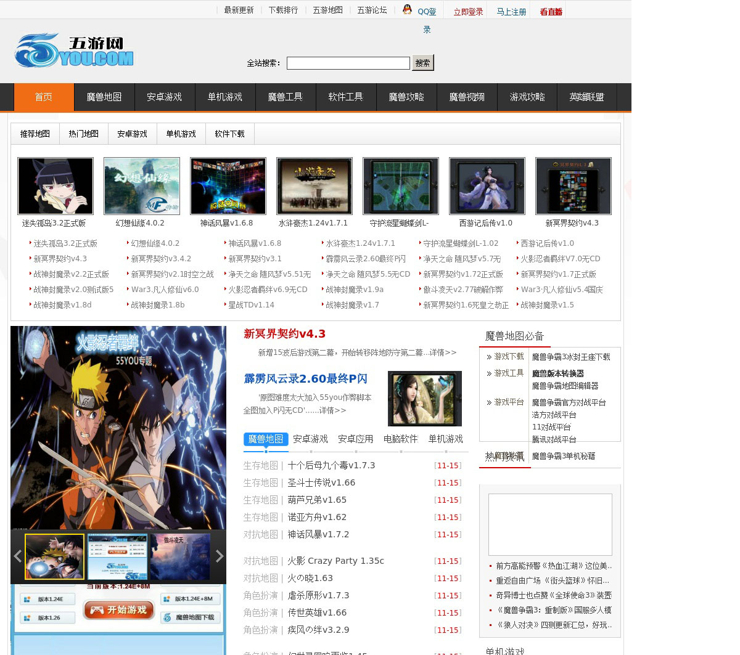
Task: Open the 魔兽攻略 navigation item
Action: tap(406, 97)
